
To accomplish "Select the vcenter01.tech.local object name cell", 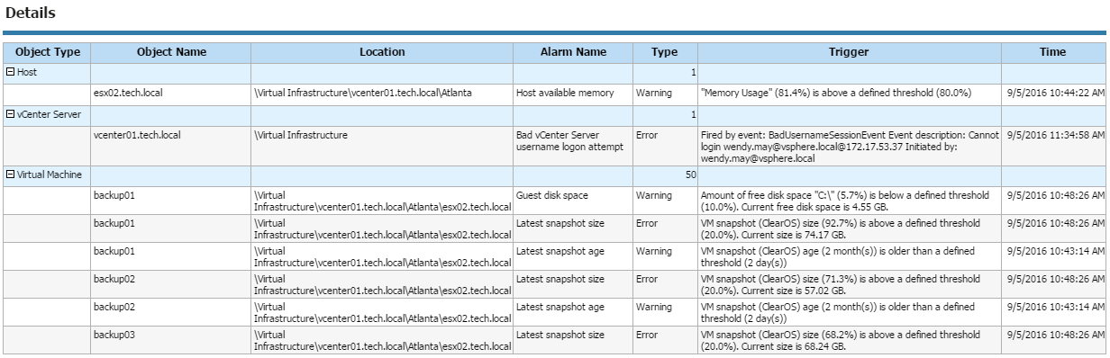I will coord(171,146).
